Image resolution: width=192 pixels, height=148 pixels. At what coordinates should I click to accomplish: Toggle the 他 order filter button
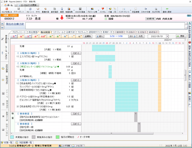pos(79,36)
